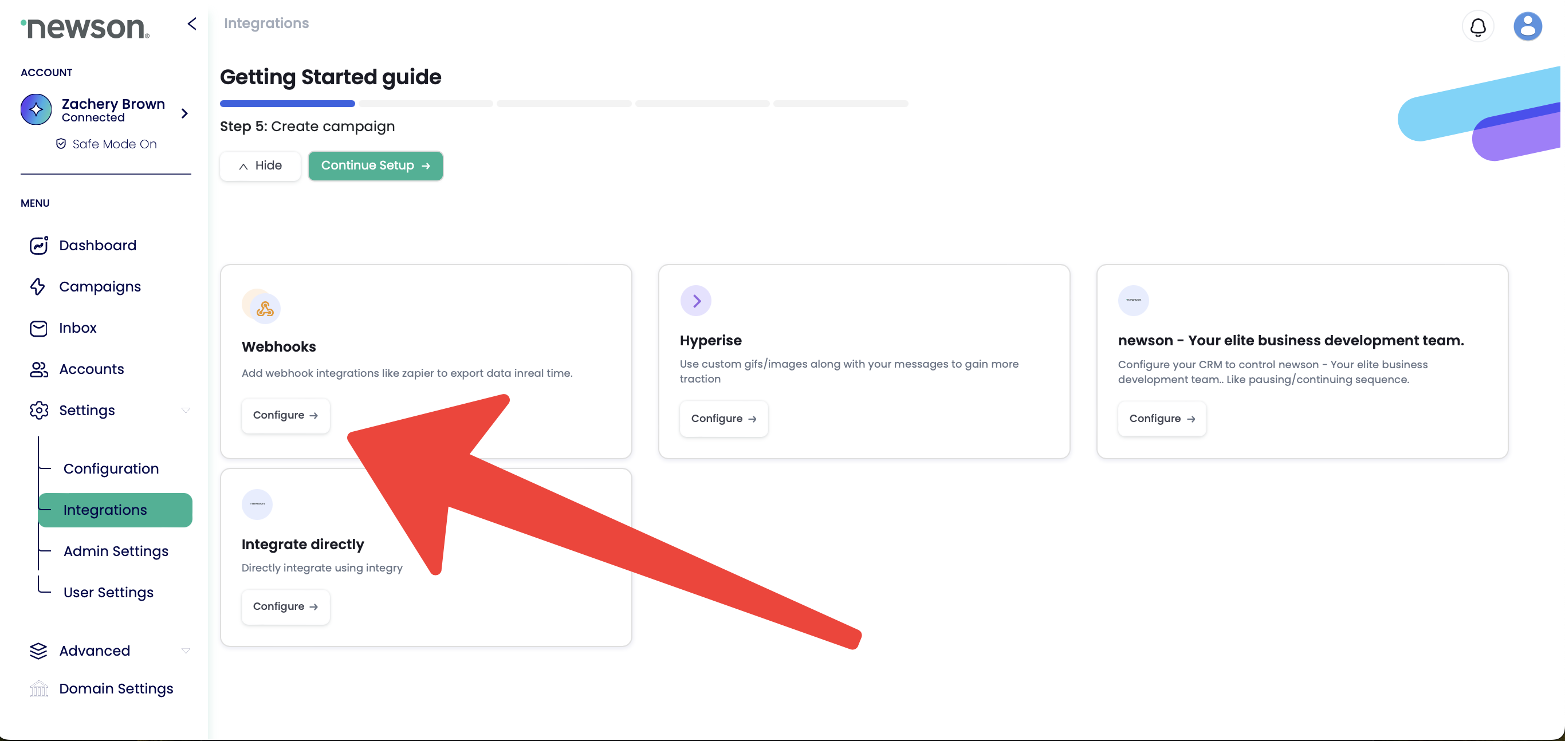This screenshot has width=1565, height=741.
Task: Click the Hyperise integration icon
Action: click(x=695, y=301)
